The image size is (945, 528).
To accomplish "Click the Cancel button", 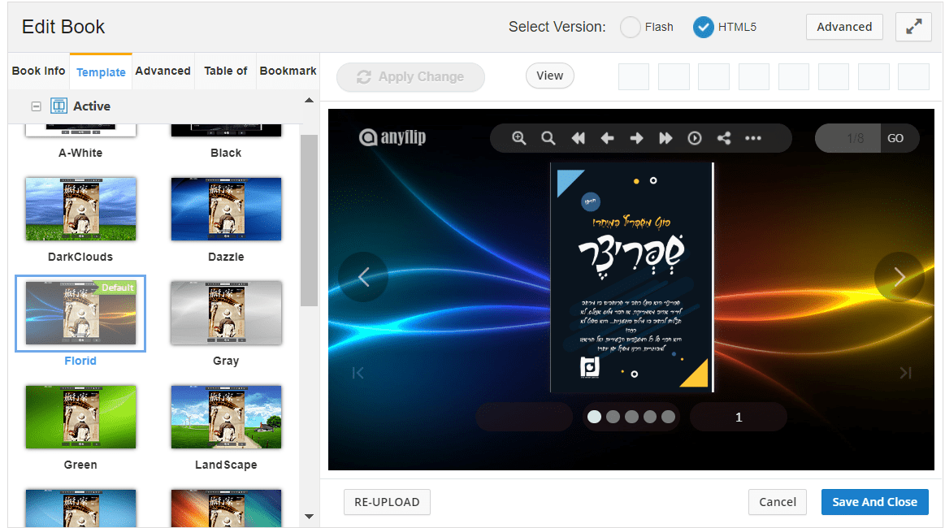I will click(778, 502).
